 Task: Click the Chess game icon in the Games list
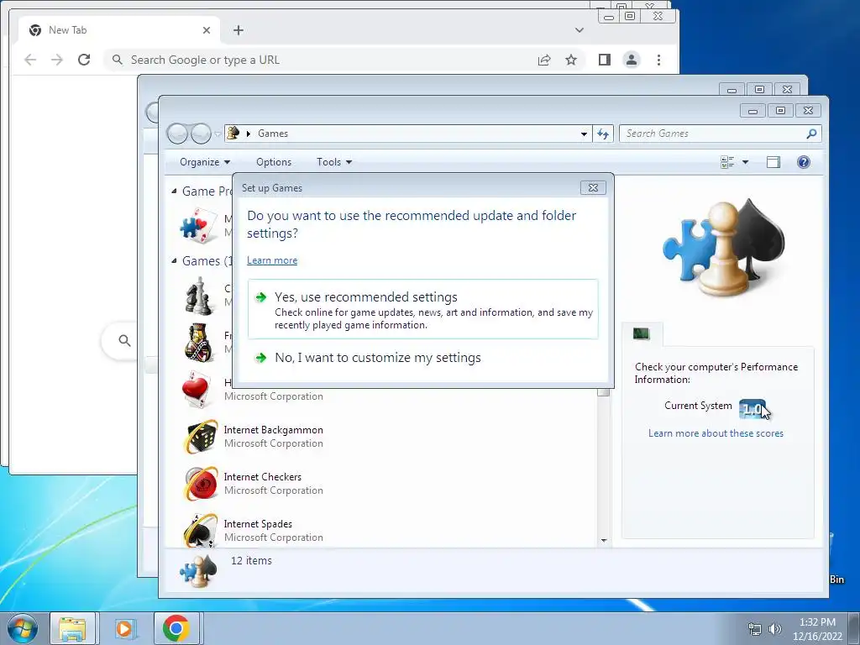click(x=198, y=296)
